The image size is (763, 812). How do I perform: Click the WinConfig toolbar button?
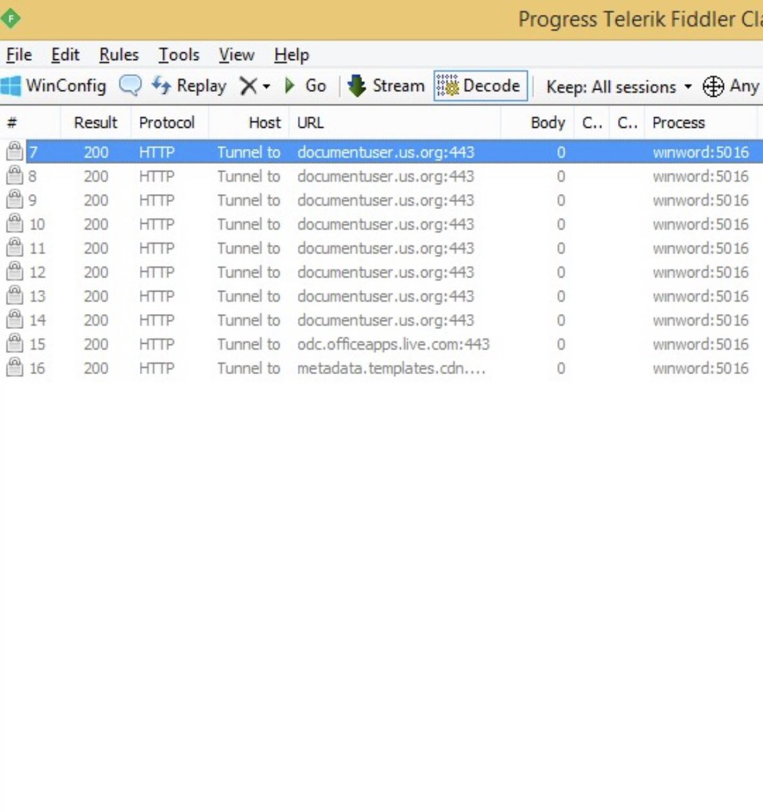(54, 86)
